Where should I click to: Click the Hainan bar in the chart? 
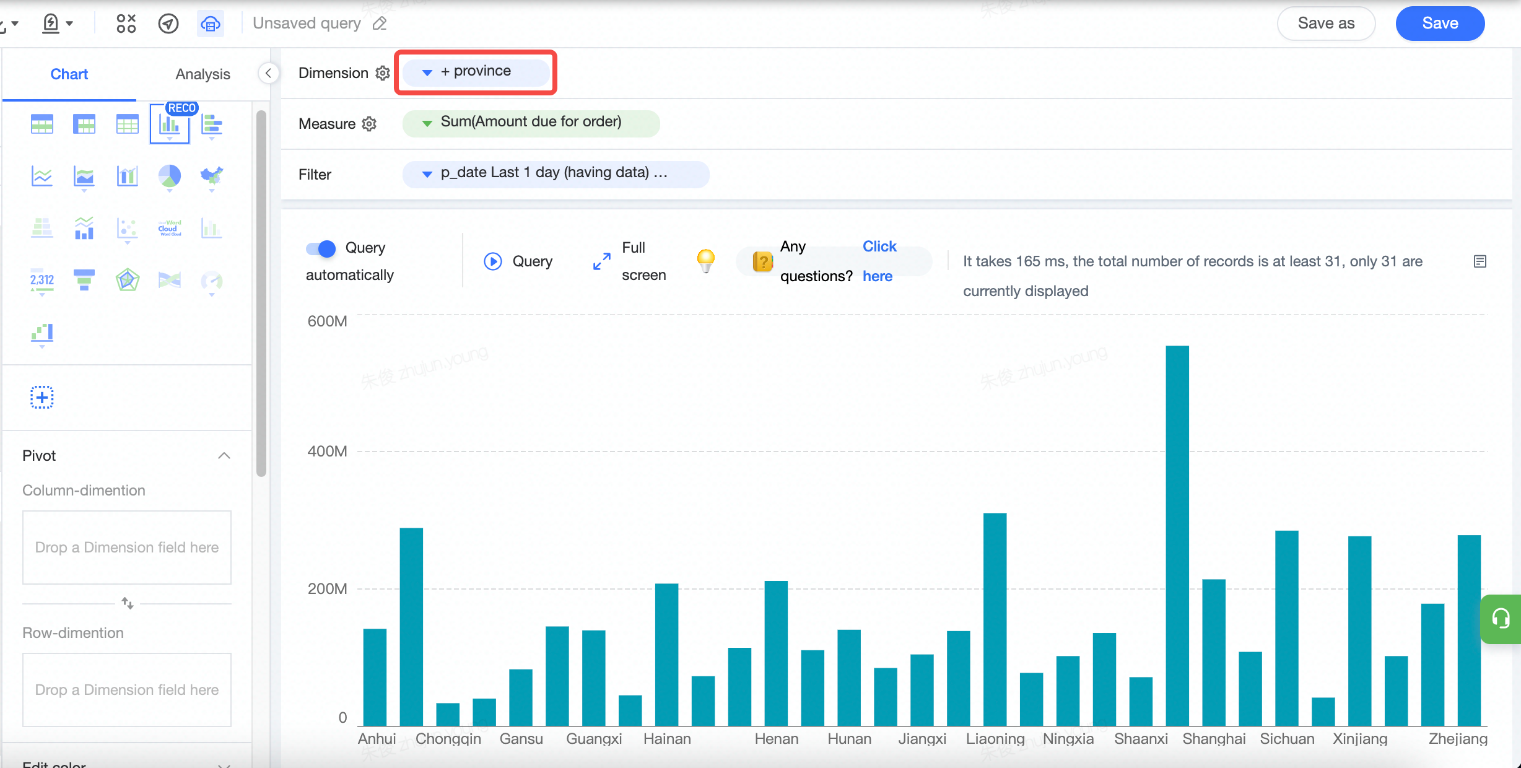(666, 654)
